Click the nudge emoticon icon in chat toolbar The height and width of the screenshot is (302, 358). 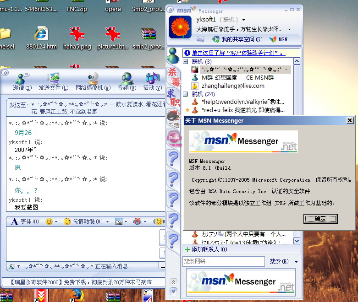click(159, 221)
